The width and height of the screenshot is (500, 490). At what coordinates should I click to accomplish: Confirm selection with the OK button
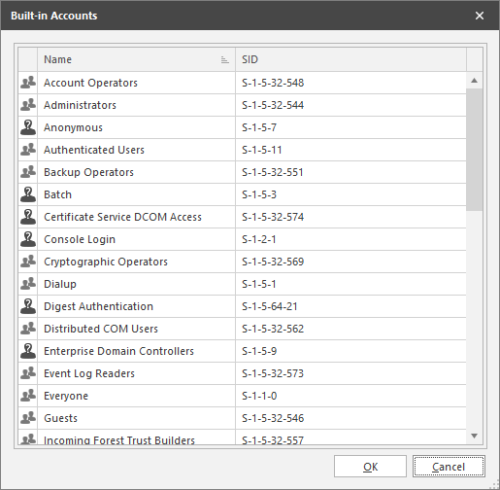coord(370,467)
